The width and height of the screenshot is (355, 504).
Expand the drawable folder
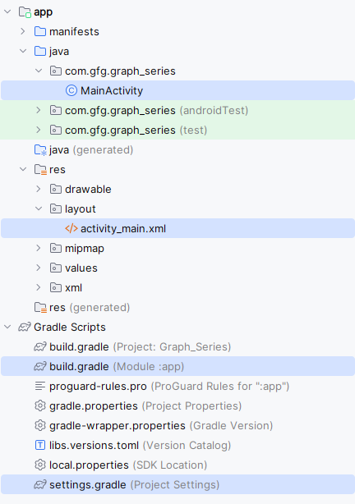[39, 189]
